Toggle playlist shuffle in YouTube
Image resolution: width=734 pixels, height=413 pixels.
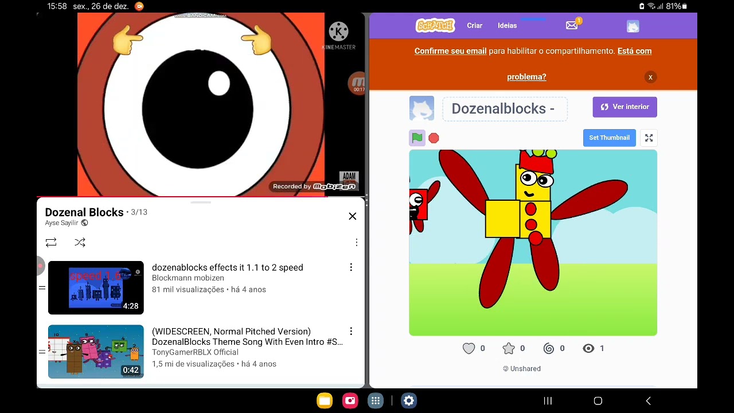coord(80,243)
